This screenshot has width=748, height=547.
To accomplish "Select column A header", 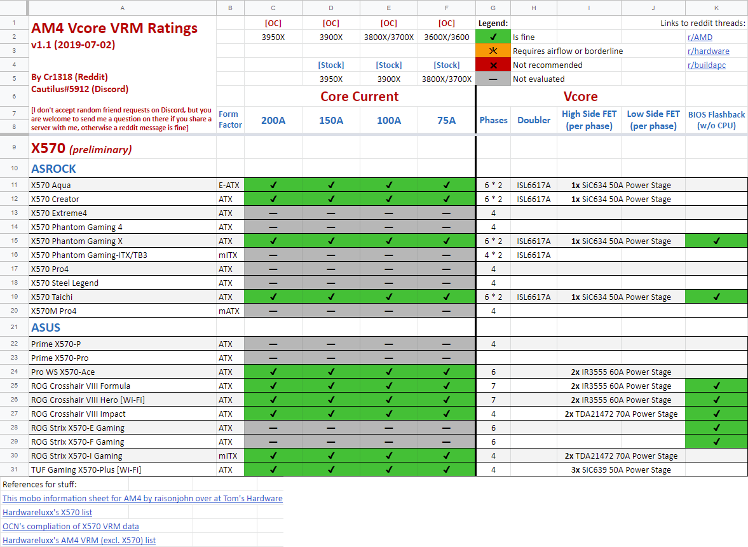I will (x=123, y=8).
